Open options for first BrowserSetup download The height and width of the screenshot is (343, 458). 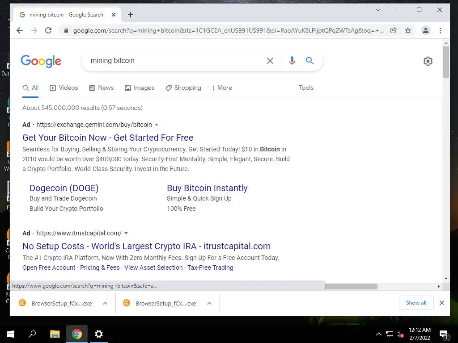coord(105,303)
